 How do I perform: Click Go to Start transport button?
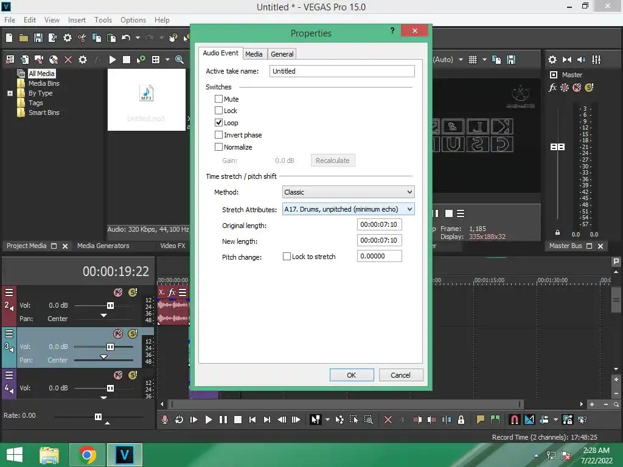(252, 420)
